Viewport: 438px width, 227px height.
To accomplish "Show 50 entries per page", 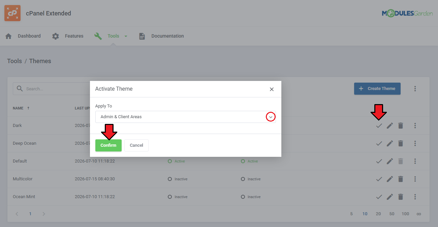I will 392,214.
